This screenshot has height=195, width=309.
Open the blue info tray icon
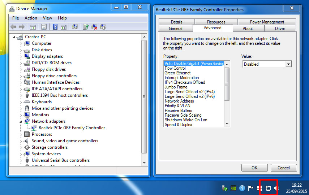[x=242, y=188]
